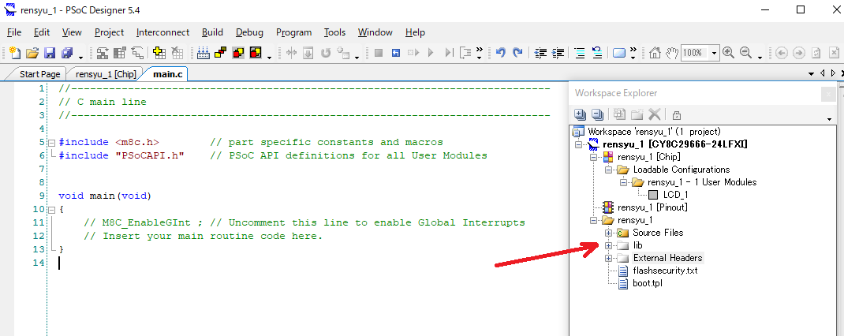Click the Save All toolbar icon

67,53
